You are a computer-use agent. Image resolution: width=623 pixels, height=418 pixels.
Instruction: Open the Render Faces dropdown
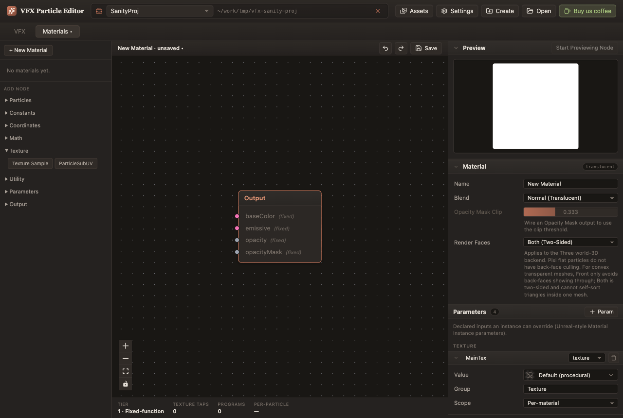click(570, 242)
